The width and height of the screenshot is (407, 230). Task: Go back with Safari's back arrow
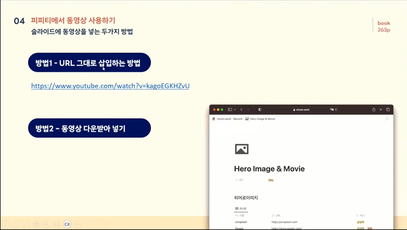click(x=241, y=109)
